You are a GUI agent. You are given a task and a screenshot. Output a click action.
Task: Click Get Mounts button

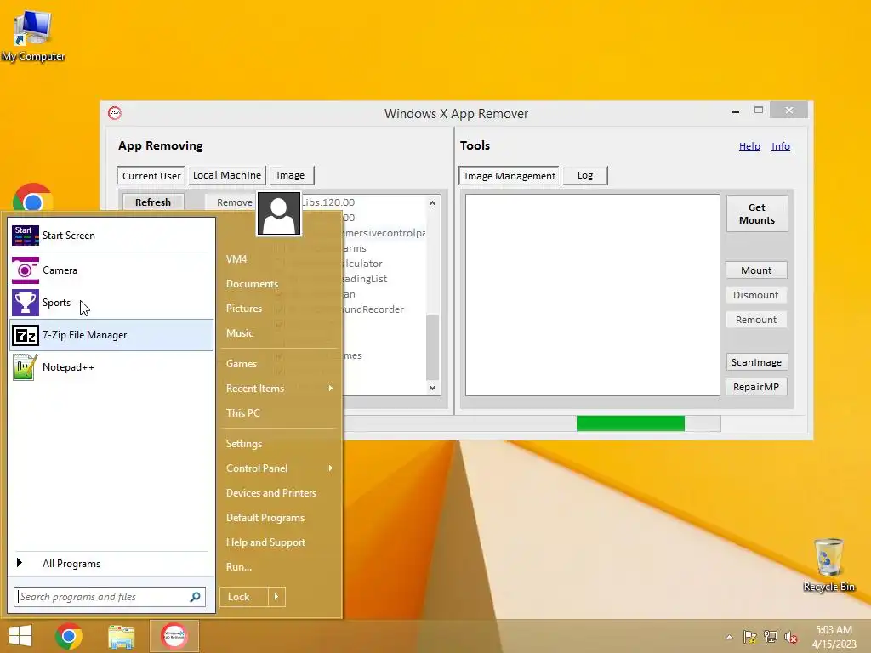click(x=756, y=213)
